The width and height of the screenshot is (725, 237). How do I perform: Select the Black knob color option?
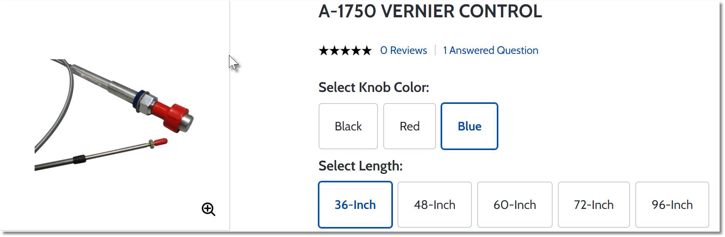pyautogui.click(x=348, y=126)
